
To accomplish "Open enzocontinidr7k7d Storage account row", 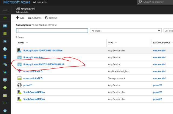I will tap(33, 78).
